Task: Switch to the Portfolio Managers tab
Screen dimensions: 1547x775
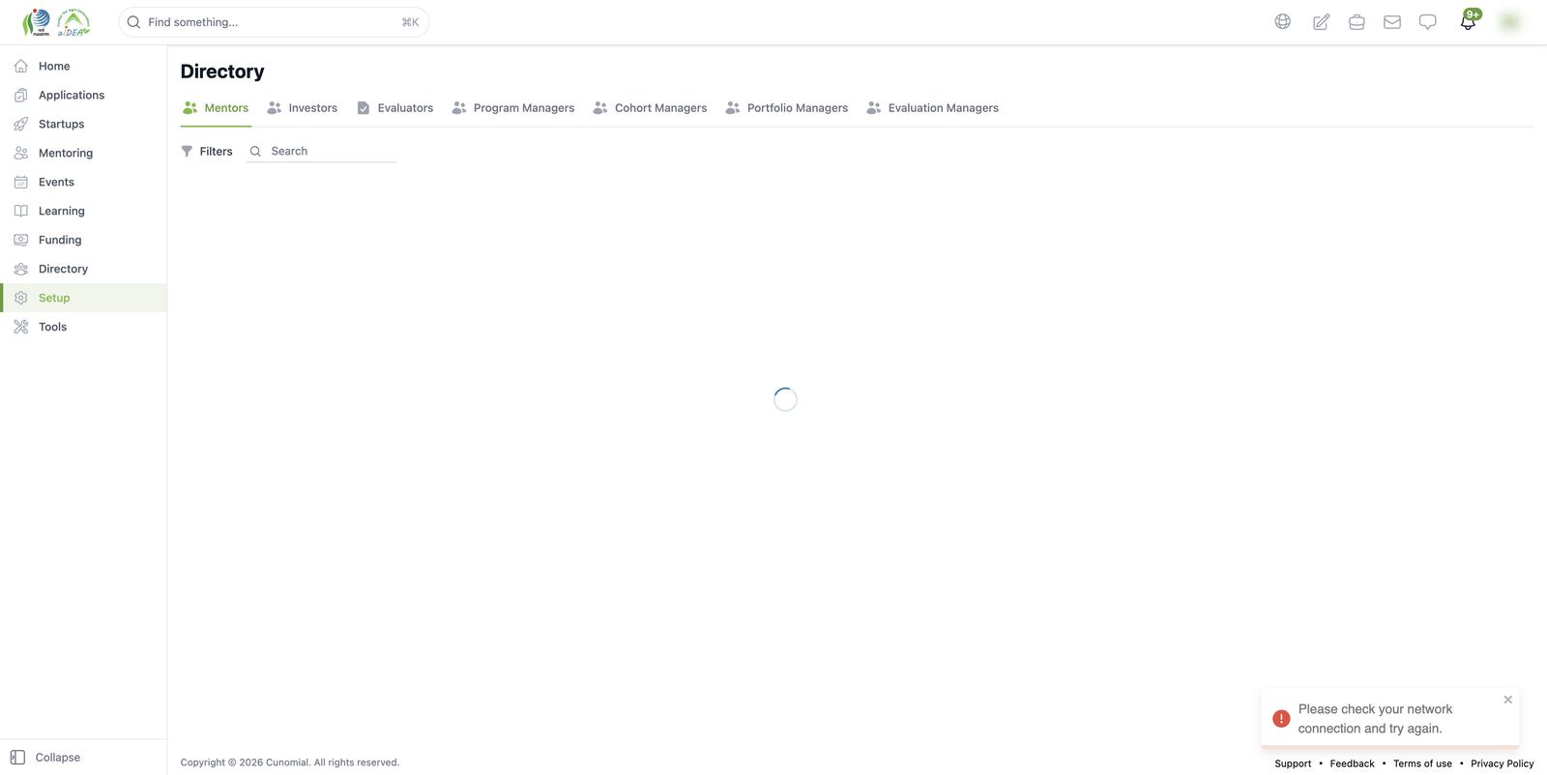Action: point(787,108)
